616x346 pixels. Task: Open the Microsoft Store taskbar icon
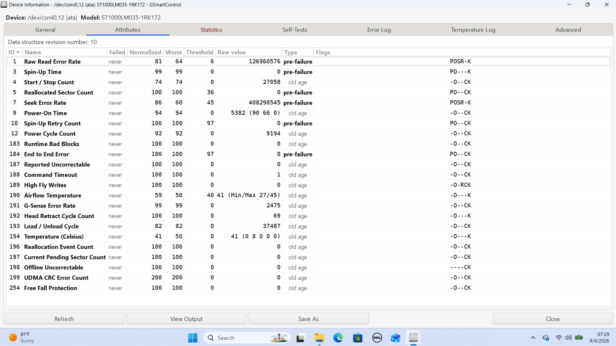[x=358, y=338]
